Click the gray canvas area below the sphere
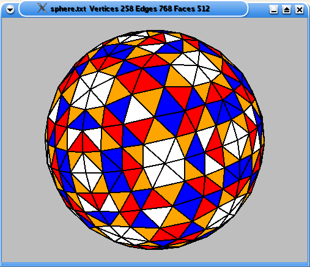The width and height of the screenshot is (310, 267). (x=155, y=255)
